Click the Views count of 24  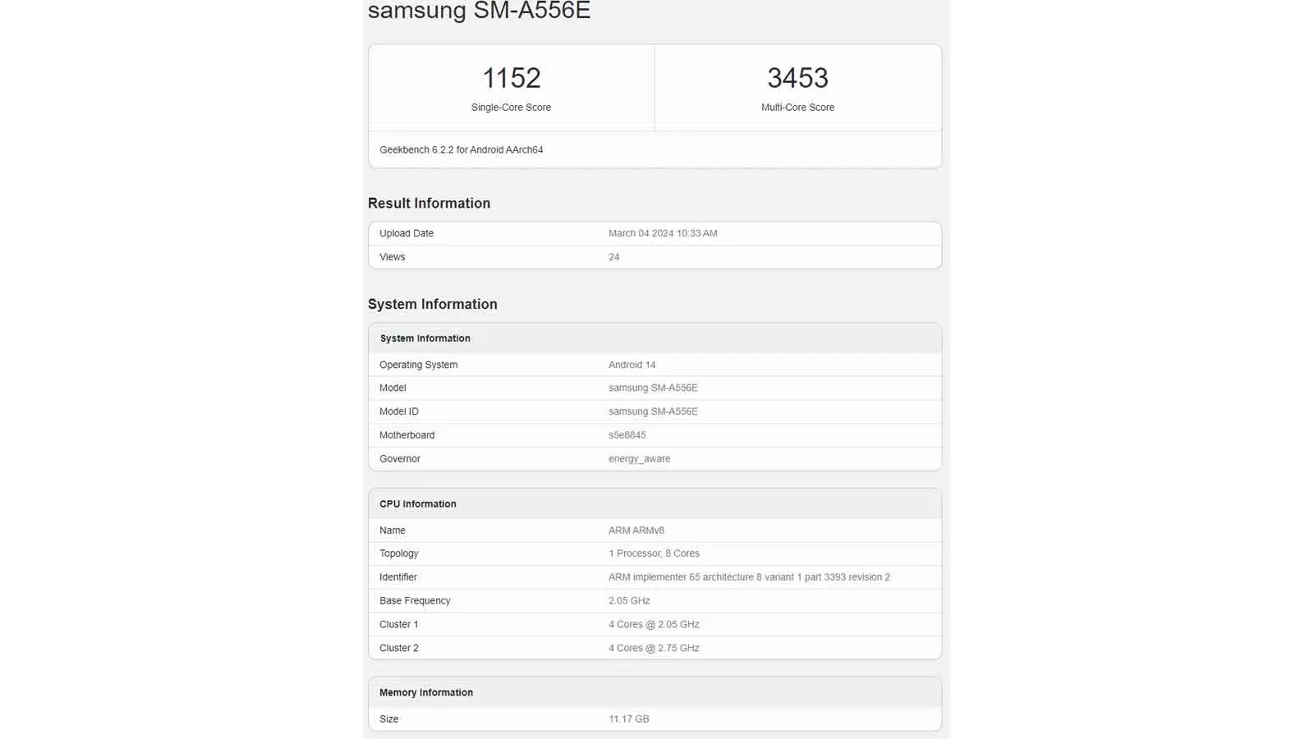(613, 256)
